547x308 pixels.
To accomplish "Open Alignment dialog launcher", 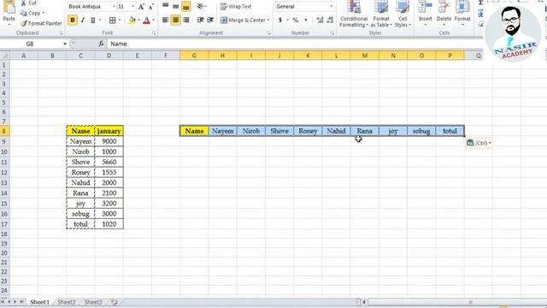I will [269, 33].
